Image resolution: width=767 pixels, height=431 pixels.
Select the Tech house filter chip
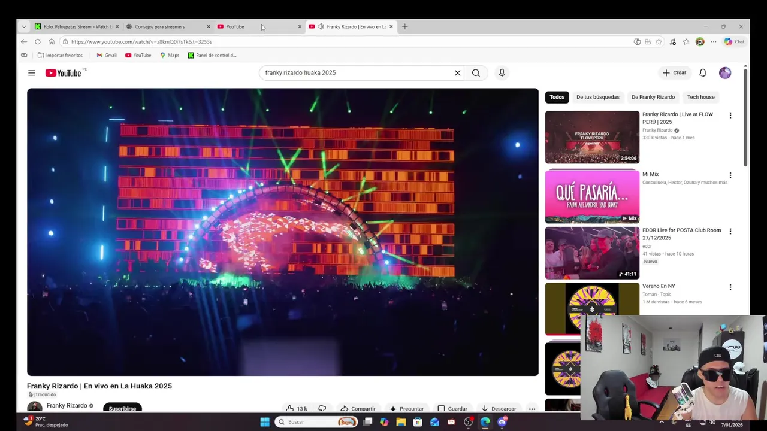(x=700, y=97)
